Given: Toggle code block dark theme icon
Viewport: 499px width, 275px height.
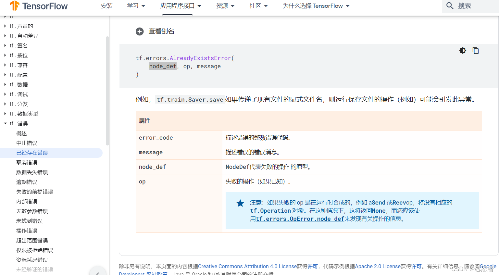Looking at the screenshot, I should [462, 51].
